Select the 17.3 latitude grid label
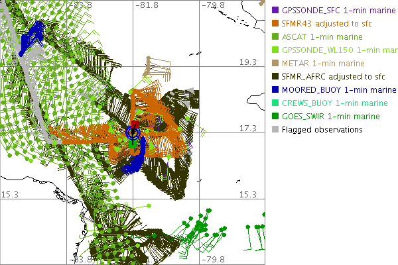This screenshot has width=398, height=265. (x=247, y=128)
